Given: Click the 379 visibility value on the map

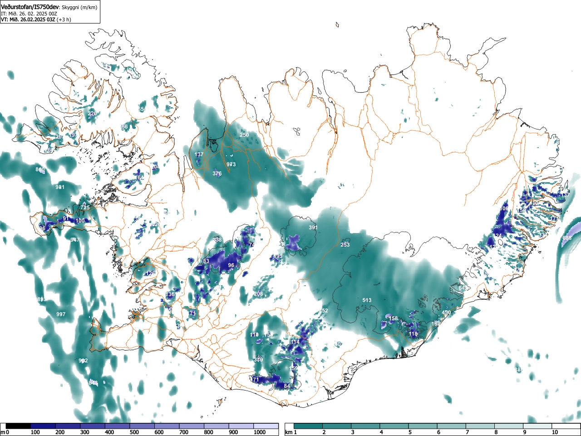Looking at the screenshot, I should tap(258, 360).
